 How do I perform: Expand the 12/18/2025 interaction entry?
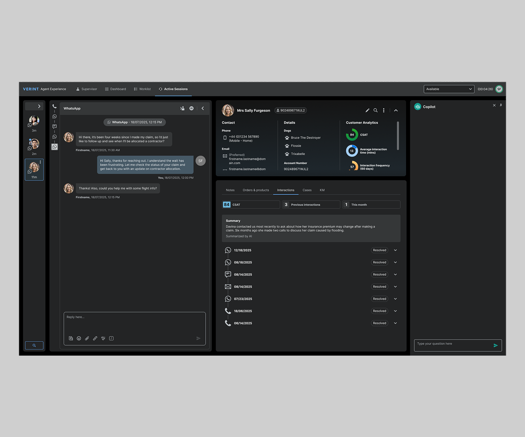pyautogui.click(x=395, y=250)
